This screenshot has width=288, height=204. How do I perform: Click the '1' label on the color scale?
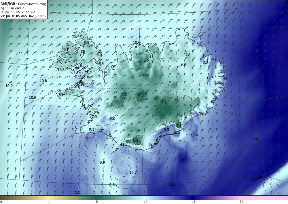49,202
